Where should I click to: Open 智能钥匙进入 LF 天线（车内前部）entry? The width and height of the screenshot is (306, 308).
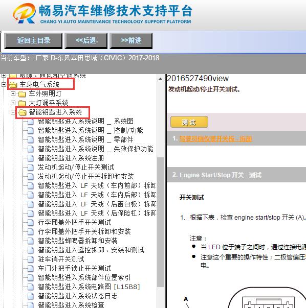[x=97, y=185]
